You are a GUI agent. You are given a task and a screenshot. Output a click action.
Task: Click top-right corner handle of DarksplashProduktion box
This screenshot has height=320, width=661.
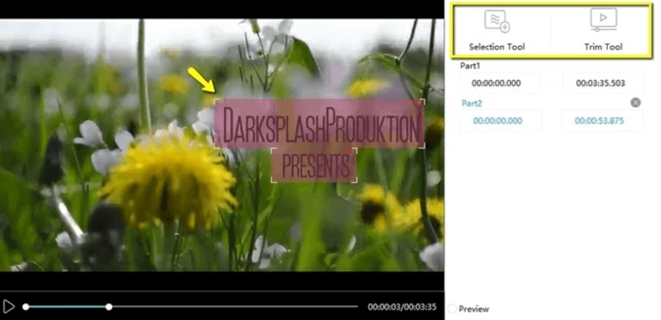423,101
